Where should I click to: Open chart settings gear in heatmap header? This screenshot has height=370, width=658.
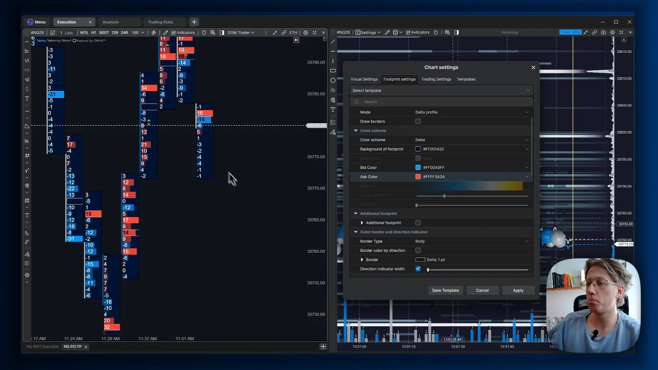(612, 32)
